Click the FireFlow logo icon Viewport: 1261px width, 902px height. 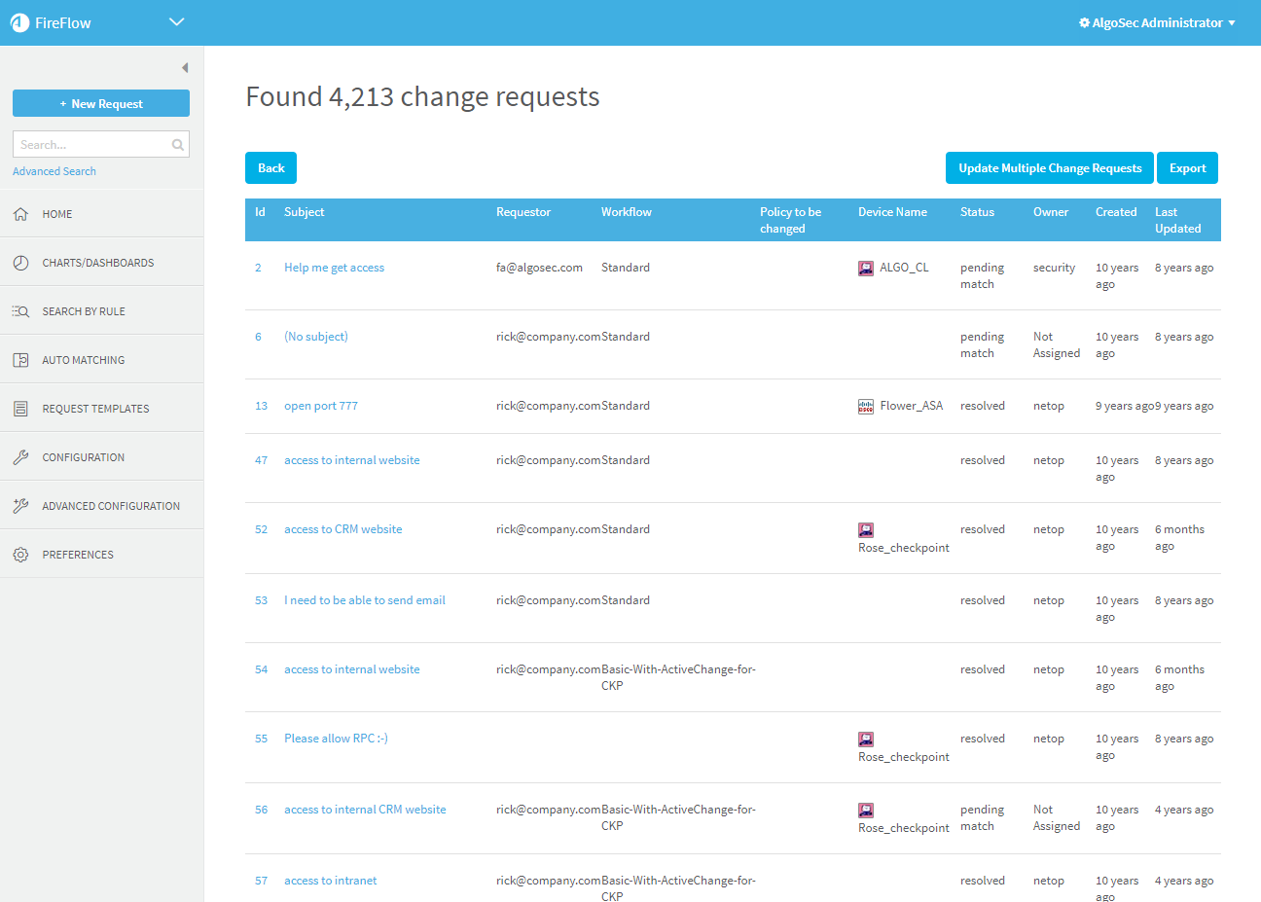(x=19, y=22)
